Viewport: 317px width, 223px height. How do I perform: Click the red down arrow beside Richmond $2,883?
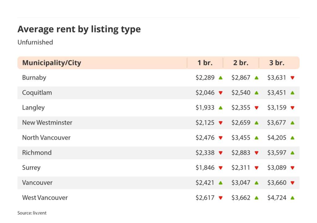(x=256, y=153)
